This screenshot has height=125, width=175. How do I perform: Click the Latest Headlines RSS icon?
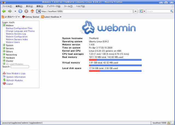42,17
